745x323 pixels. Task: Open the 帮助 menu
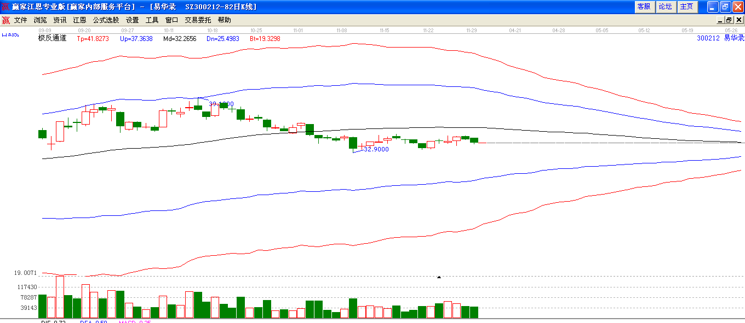(225, 20)
